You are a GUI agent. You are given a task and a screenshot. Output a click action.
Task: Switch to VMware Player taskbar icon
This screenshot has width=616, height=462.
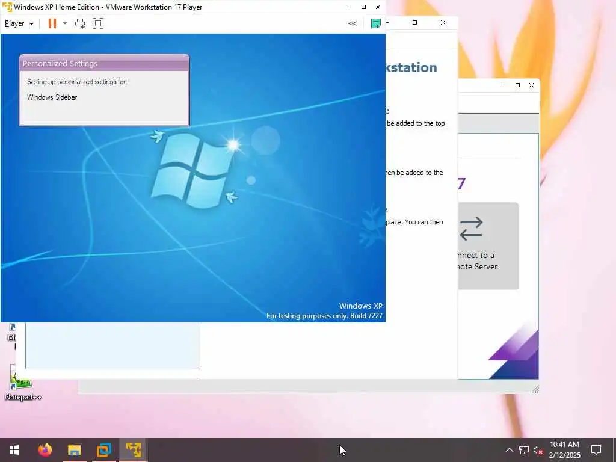point(134,450)
